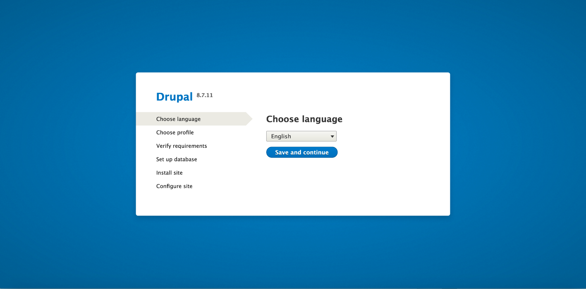This screenshot has height=289, width=586.
Task: Open the Set up database step
Action: point(177,159)
